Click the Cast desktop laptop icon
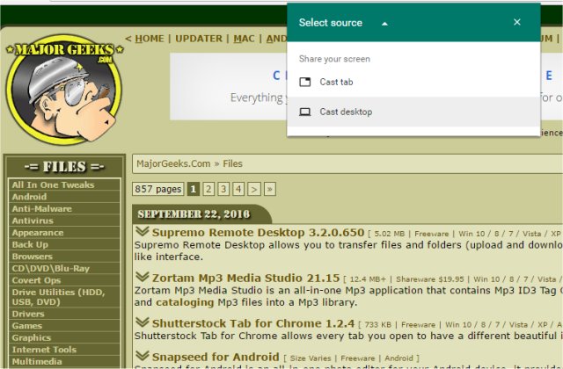The height and width of the screenshot is (369, 563). (x=305, y=112)
